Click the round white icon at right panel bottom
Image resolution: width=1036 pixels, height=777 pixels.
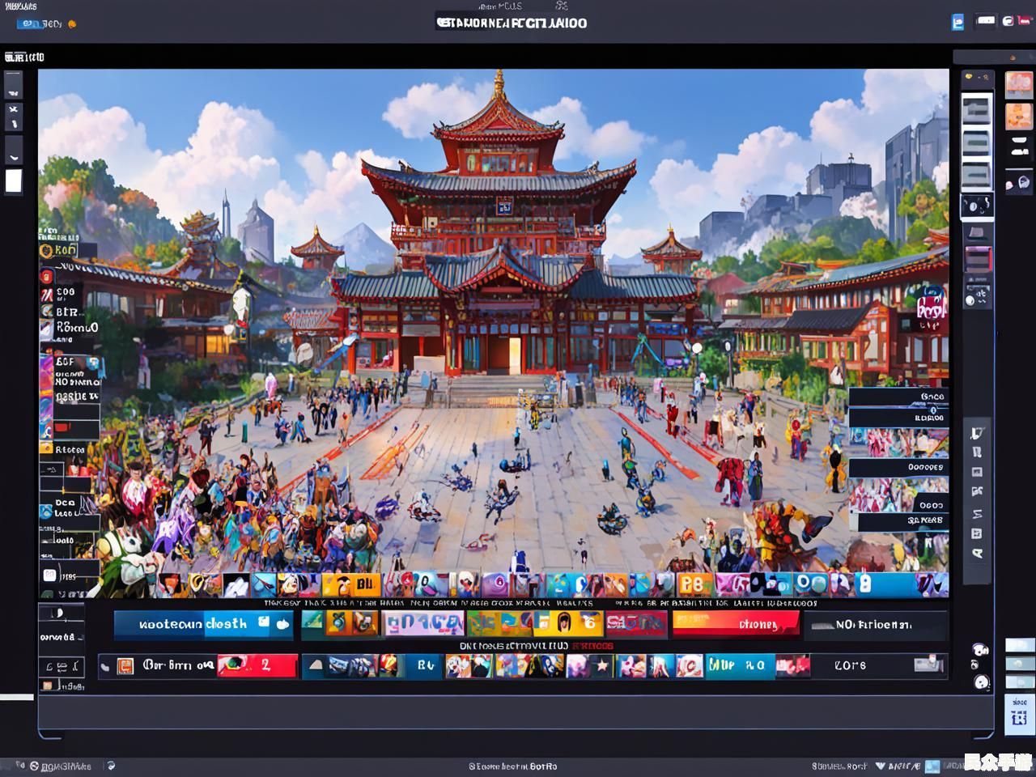[982, 682]
